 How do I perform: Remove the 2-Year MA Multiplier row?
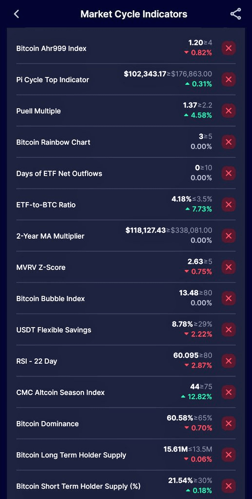pos(229,236)
